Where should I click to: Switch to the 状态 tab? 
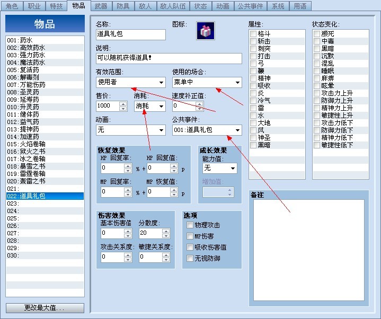pos(201,6)
